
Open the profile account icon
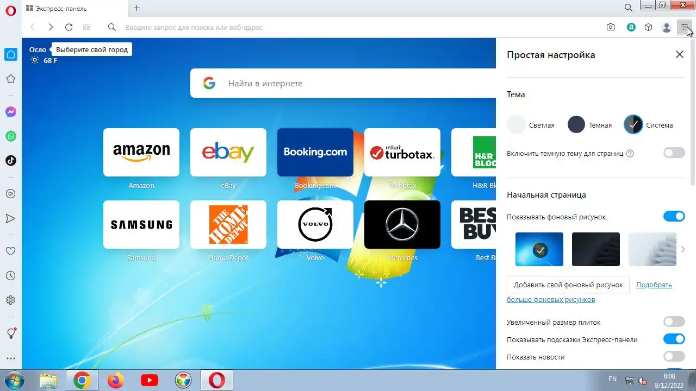coord(667,27)
